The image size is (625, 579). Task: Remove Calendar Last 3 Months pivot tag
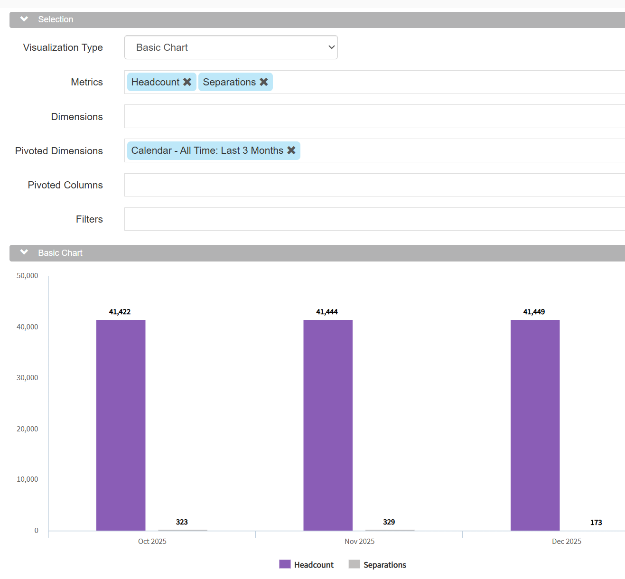pyautogui.click(x=291, y=150)
